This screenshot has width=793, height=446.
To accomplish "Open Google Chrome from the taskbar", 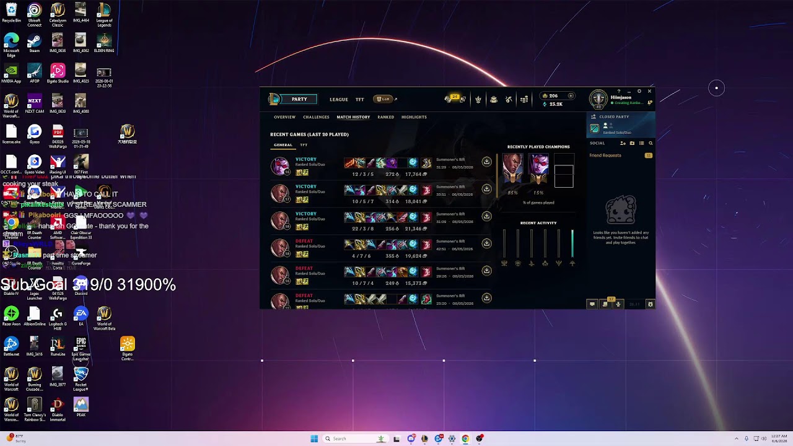I will (x=465, y=439).
